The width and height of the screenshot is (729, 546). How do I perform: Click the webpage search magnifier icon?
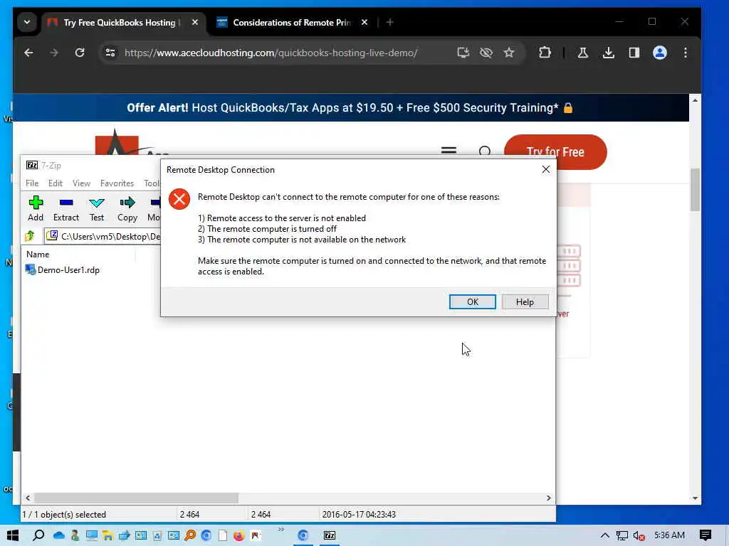[x=485, y=151]
